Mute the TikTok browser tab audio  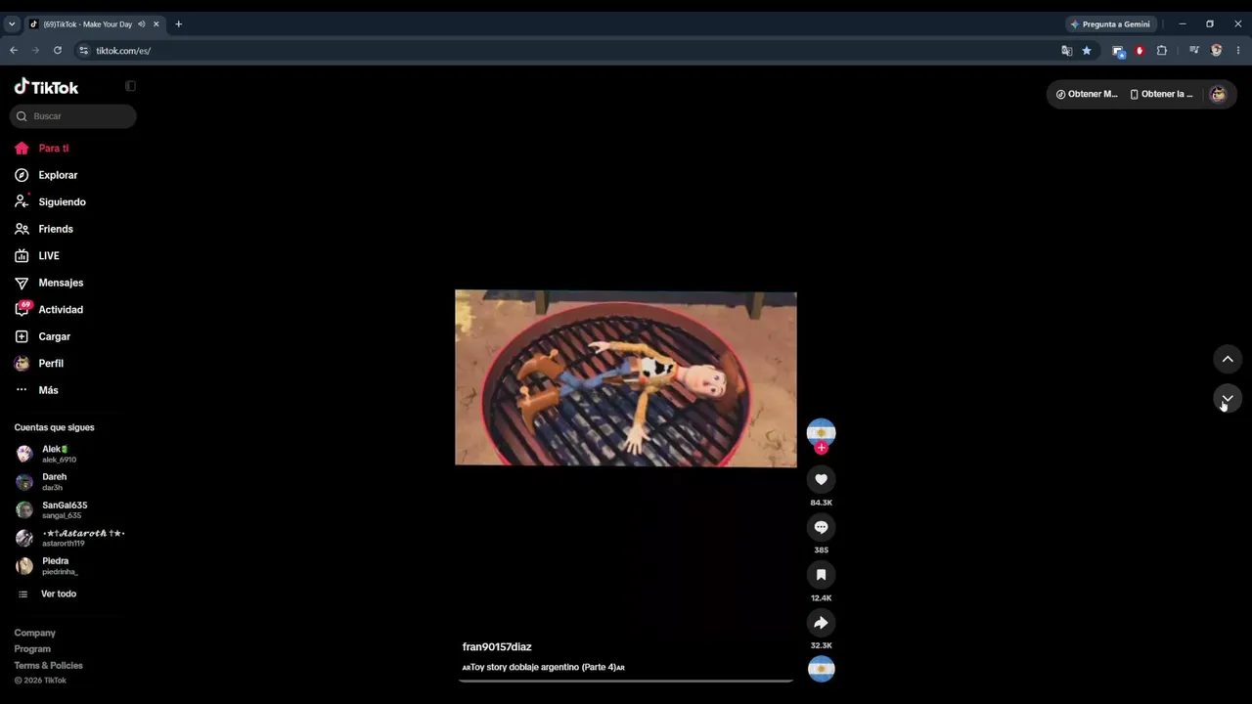coord(142,24)
